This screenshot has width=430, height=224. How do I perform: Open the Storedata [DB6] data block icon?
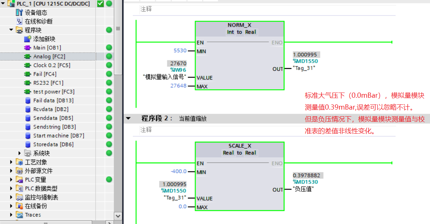(x=28, y=144)
